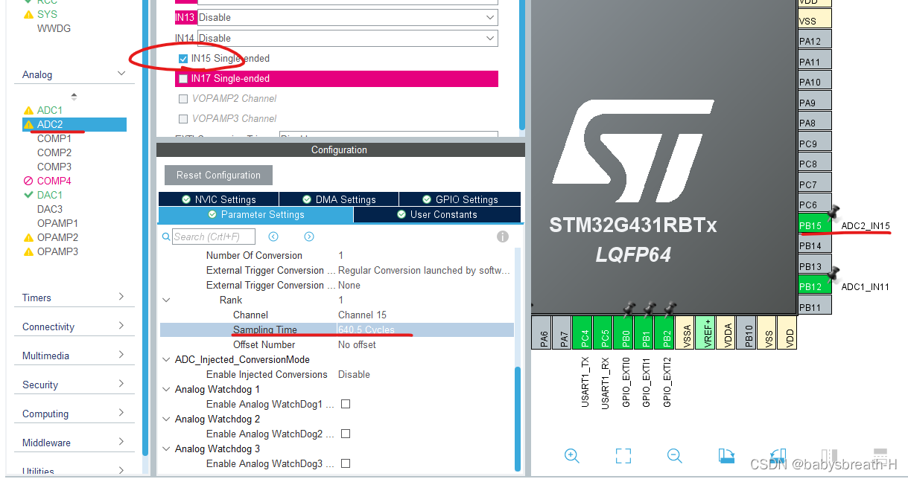Select ADC2 in the Analog list

(x=74, y=124)
